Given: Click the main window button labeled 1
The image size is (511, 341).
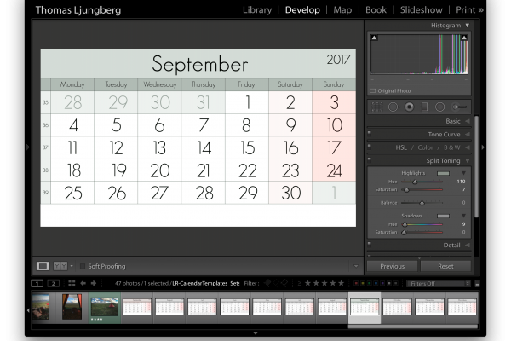Looking at the screenshot, I should click(x=37, y=283).
